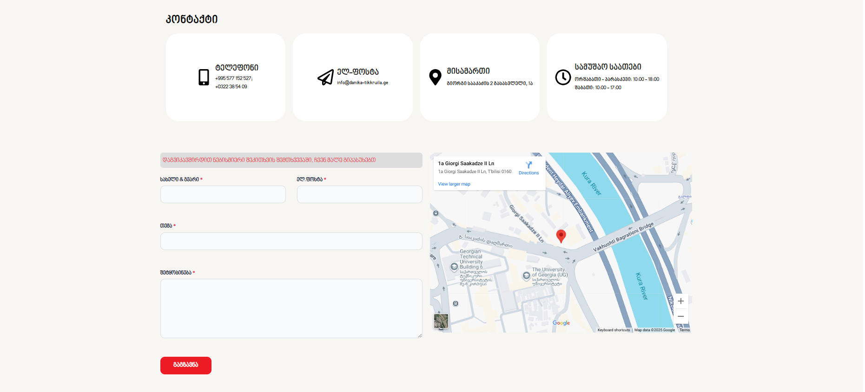865x392 pixels.
Task: Open View larger map link
Action: click(454, 184)
